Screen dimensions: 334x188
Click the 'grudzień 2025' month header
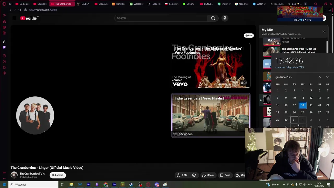[x=284, y=77]
